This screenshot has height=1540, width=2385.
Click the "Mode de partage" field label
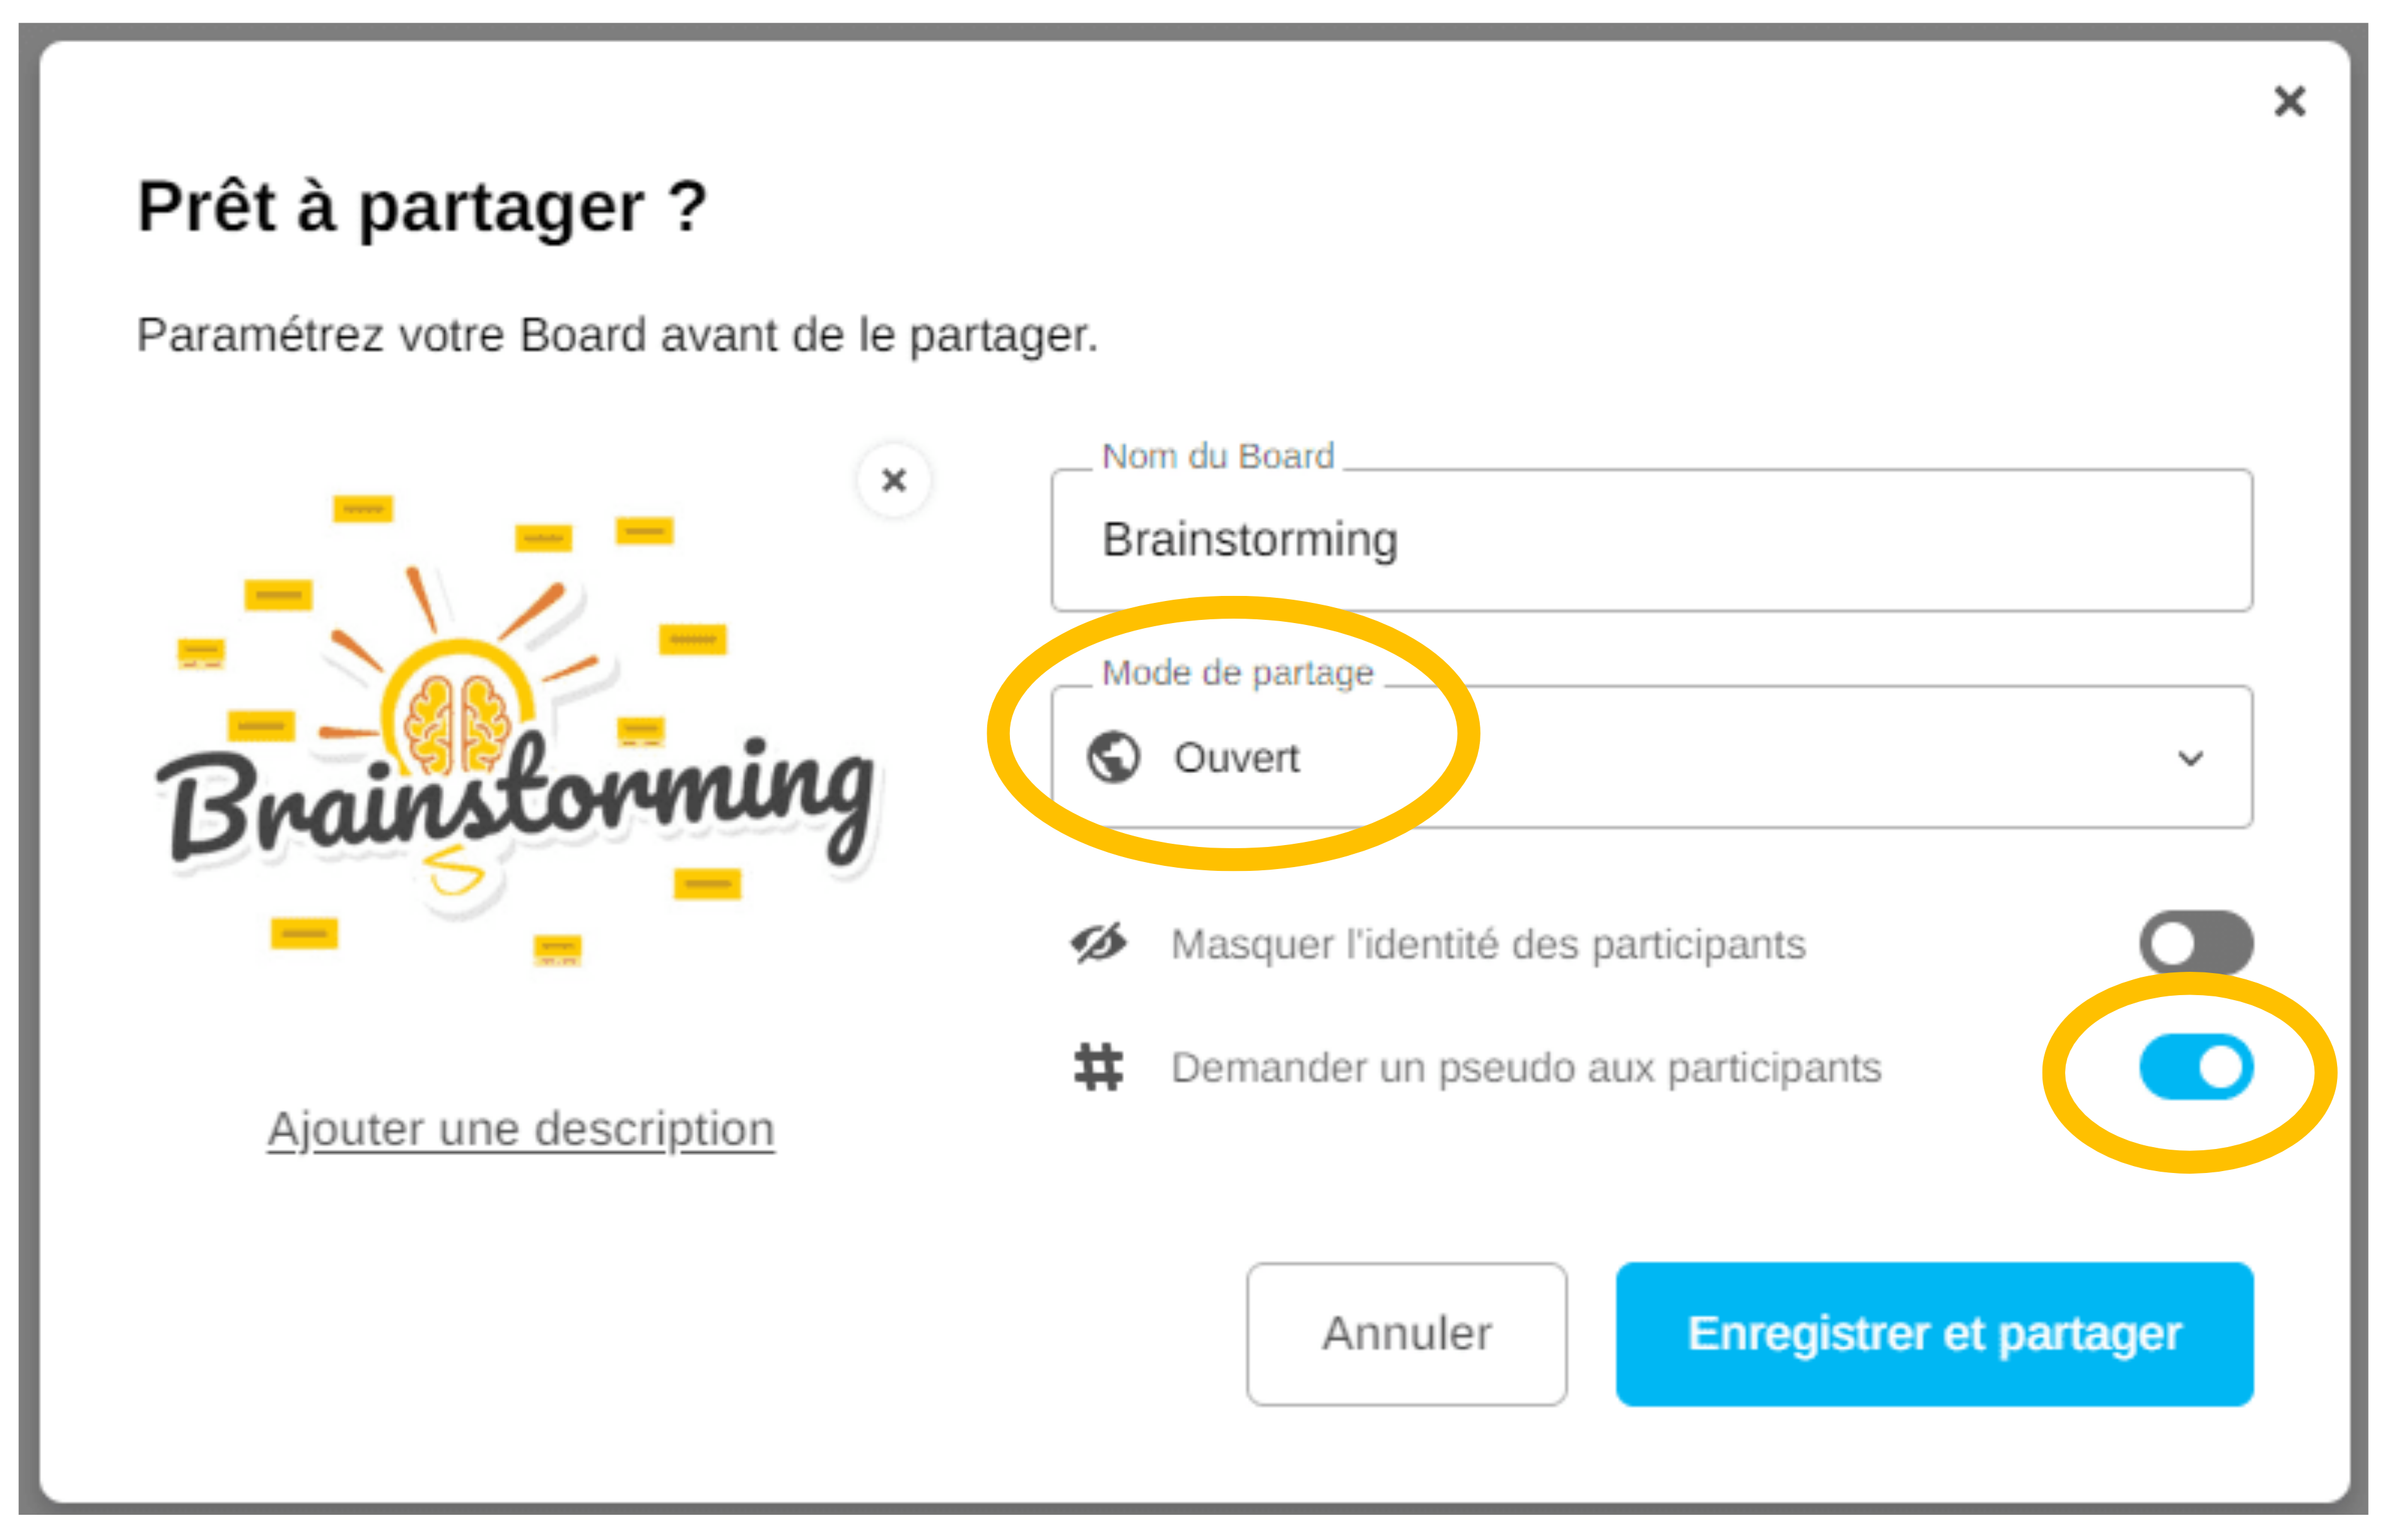(x=1237, y=673)
